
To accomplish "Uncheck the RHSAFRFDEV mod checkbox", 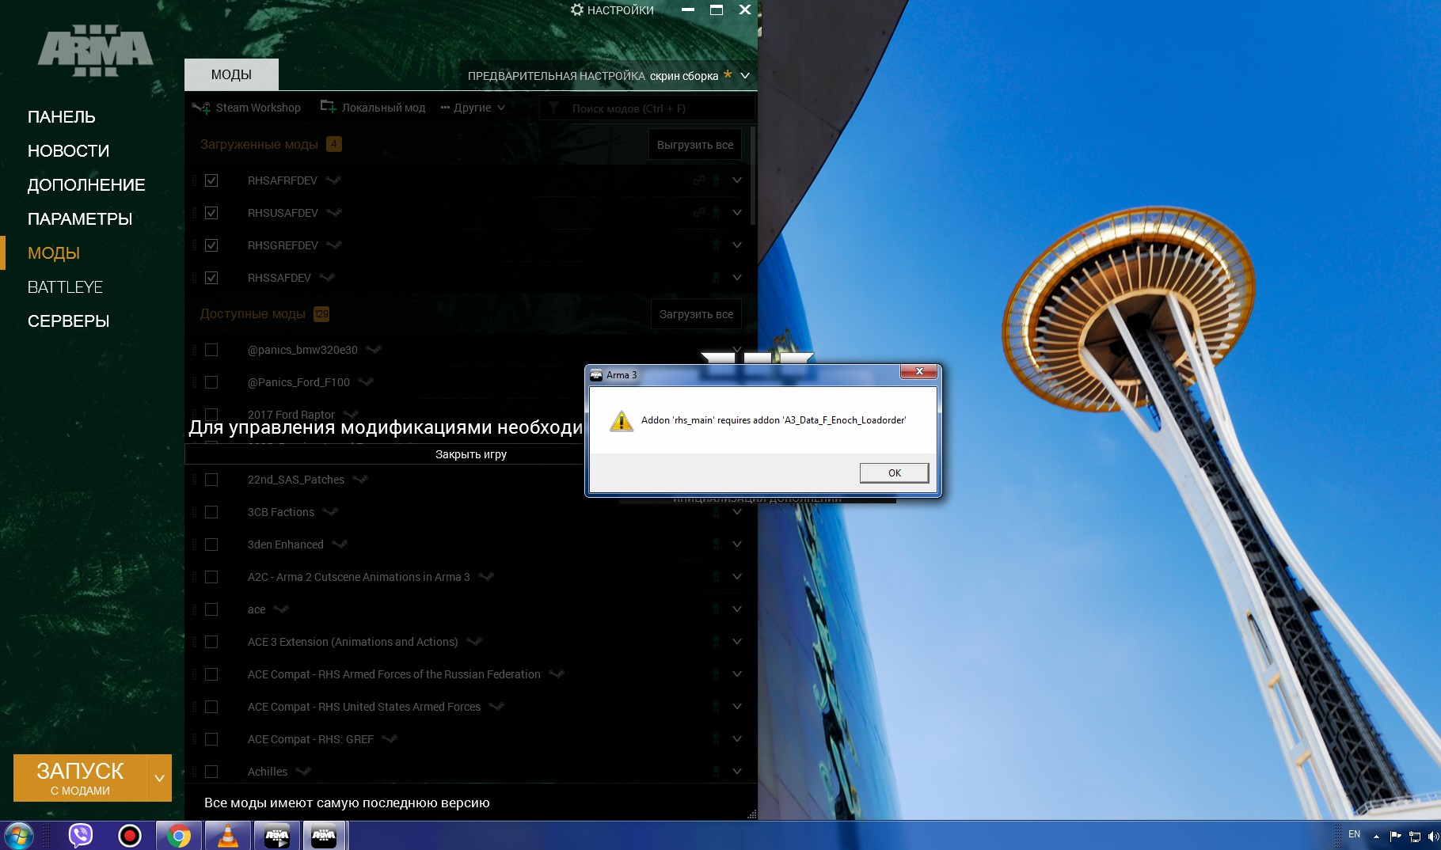I will point(211,180).
